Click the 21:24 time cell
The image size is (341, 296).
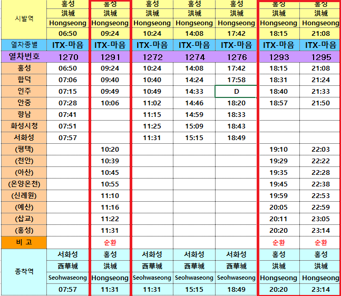pos(321,80)
